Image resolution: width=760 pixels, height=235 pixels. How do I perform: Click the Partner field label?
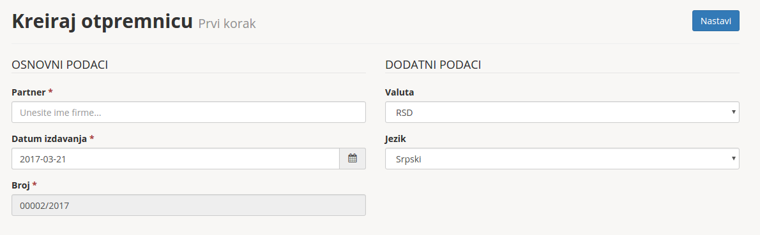tap(29, 92)
